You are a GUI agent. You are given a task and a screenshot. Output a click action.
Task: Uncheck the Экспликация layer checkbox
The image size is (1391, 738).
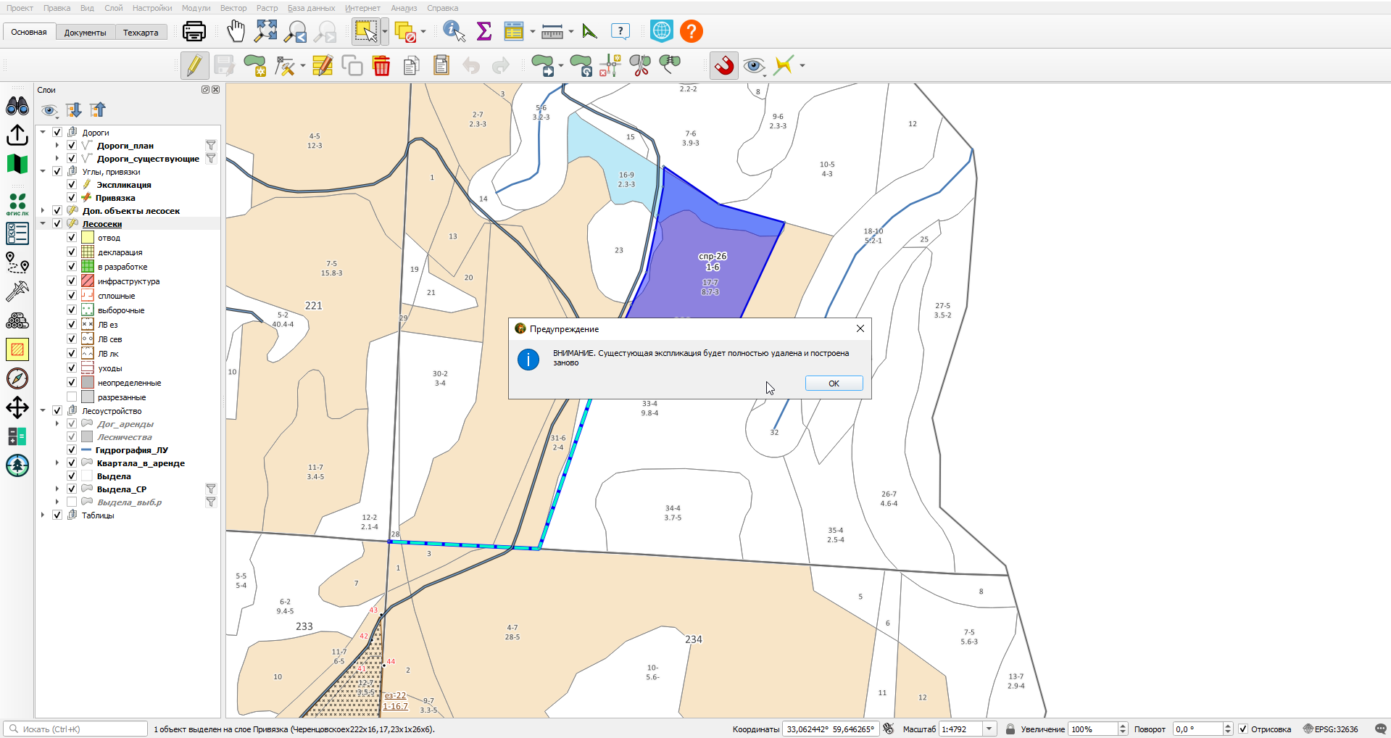click(x=72, y=185)
